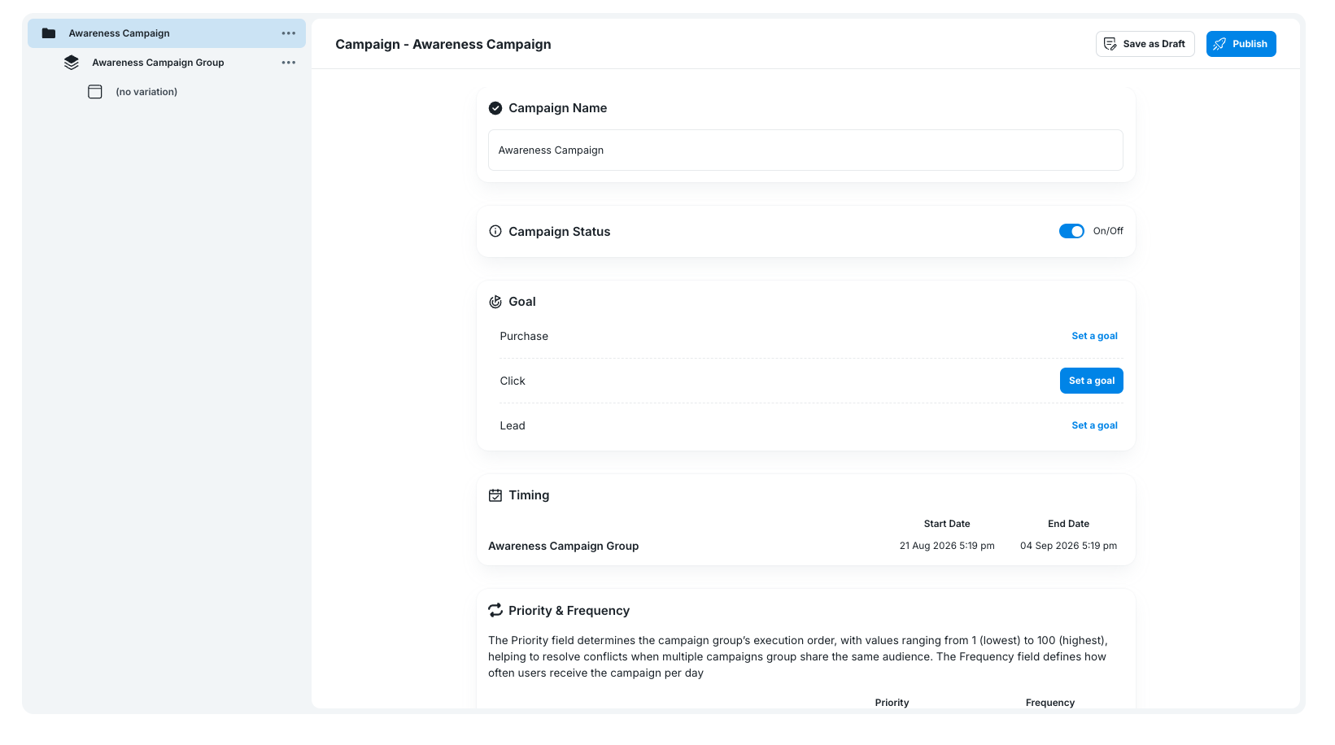
Task: Click the end date 04 Sep 2026 5:19 pm
Action: coord(1068,546)
